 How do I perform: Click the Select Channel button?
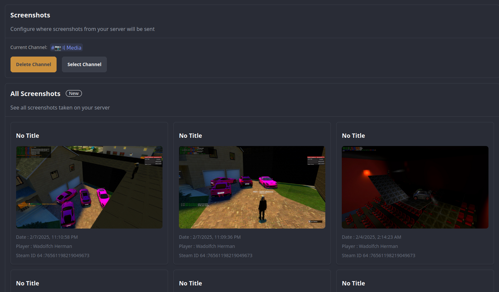click(84, 64)
